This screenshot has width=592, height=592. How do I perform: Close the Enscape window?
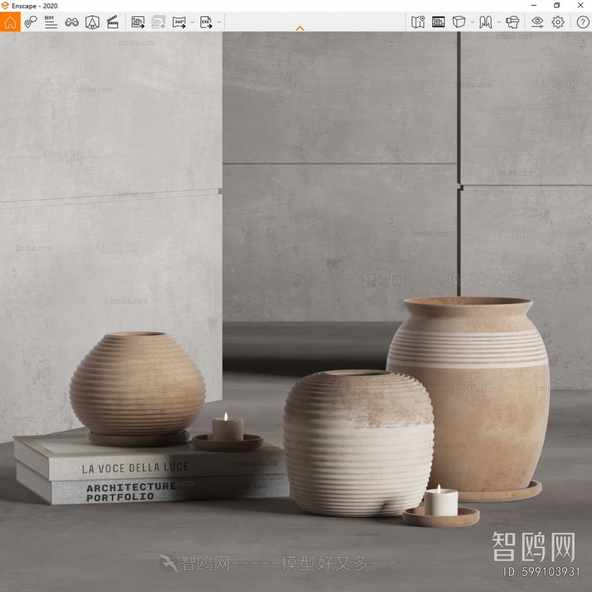pos(581,6)
